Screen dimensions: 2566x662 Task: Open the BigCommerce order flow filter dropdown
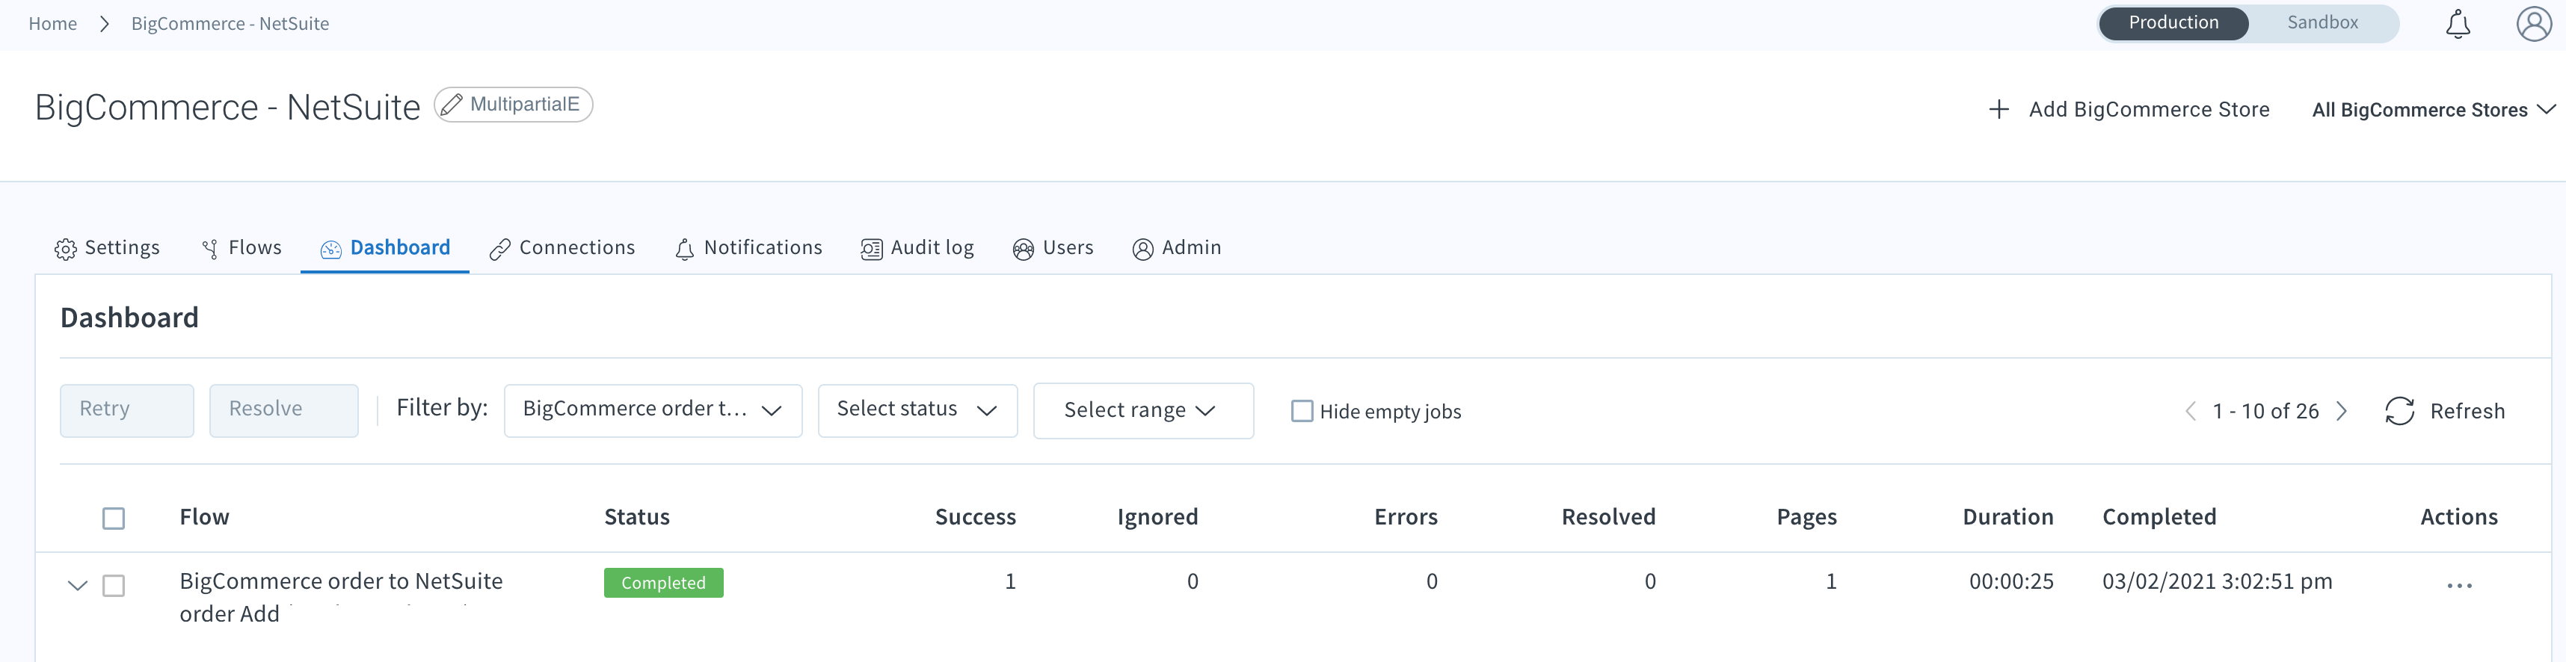tap(653, 410)
